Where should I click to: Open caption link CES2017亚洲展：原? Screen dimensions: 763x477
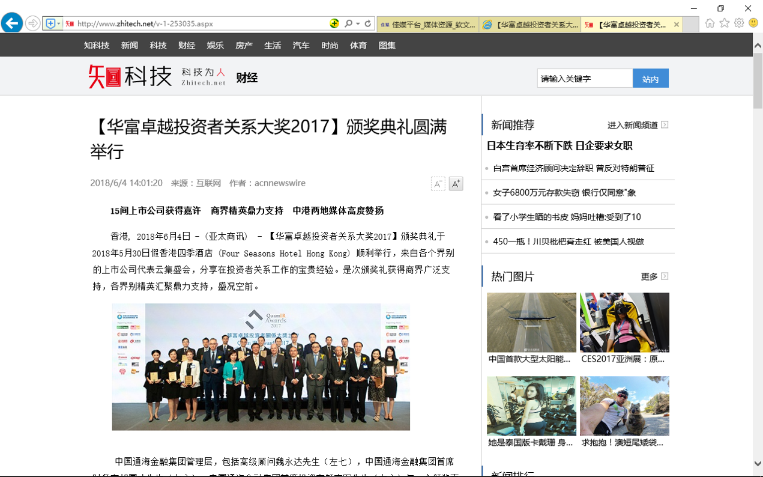(x=623, y=359)
